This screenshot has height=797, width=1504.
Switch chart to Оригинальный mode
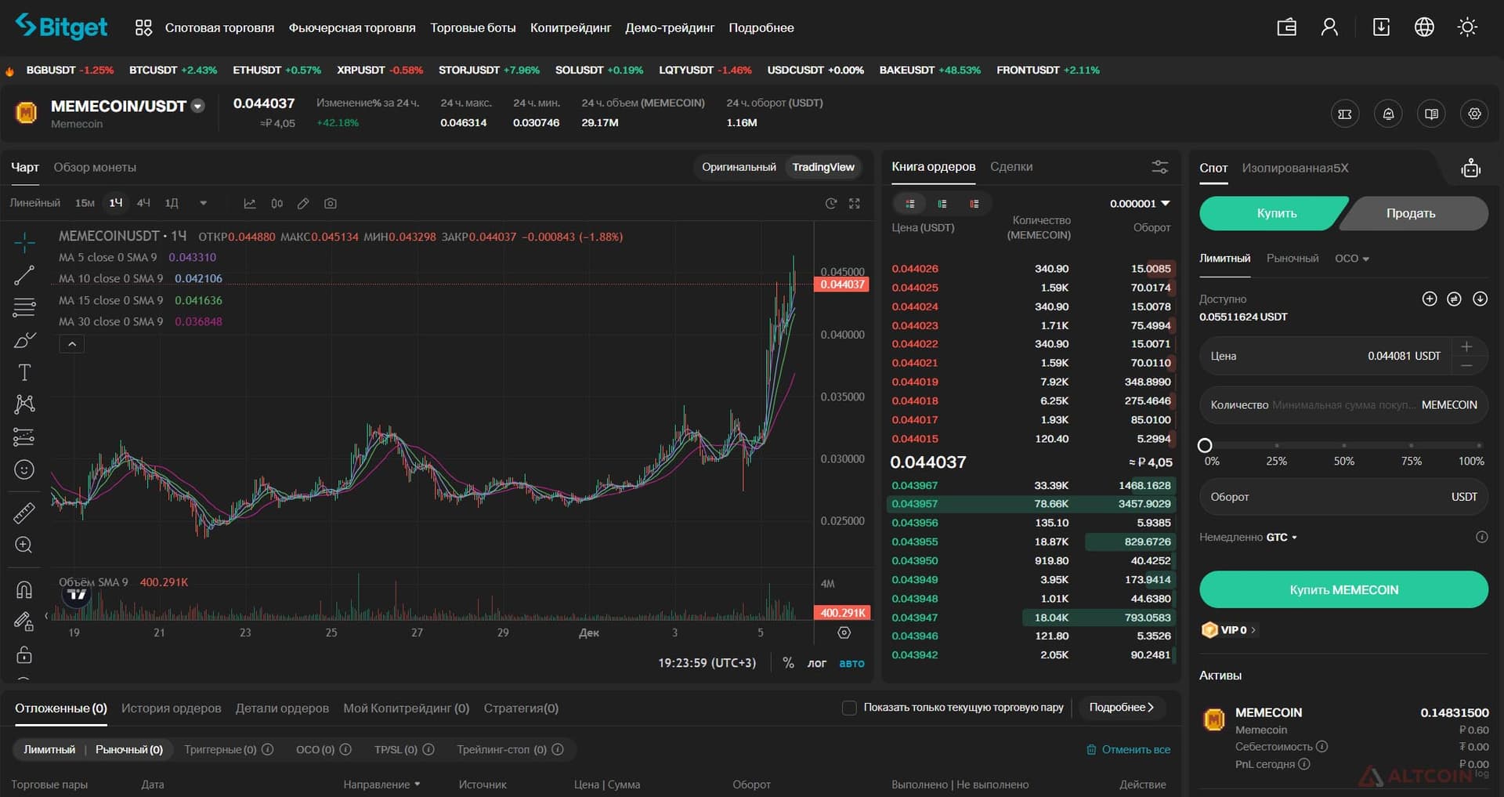tap(739, 167)
